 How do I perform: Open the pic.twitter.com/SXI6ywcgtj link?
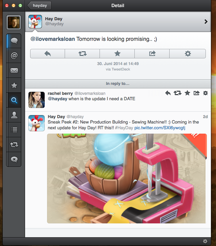pyautogui.click(x=159, y=128)
